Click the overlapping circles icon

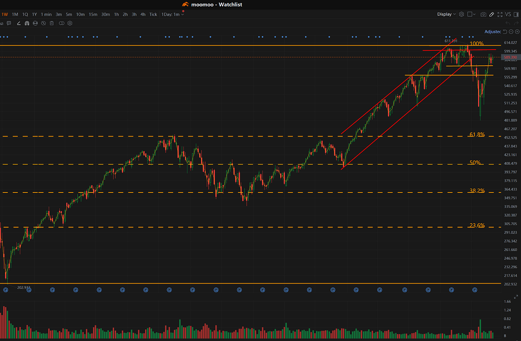pyautogui.click(x=62, y=23)
